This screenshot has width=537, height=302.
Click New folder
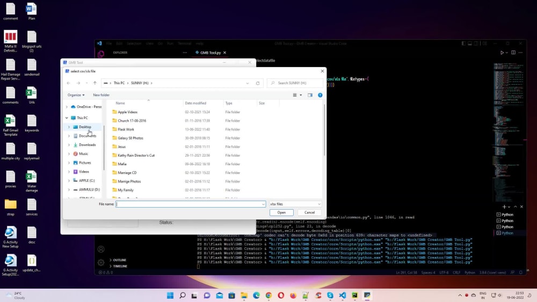101,95
